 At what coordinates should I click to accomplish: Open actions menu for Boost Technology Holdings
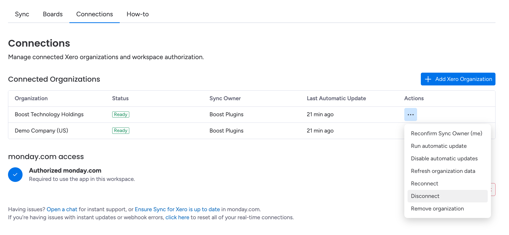411,114
